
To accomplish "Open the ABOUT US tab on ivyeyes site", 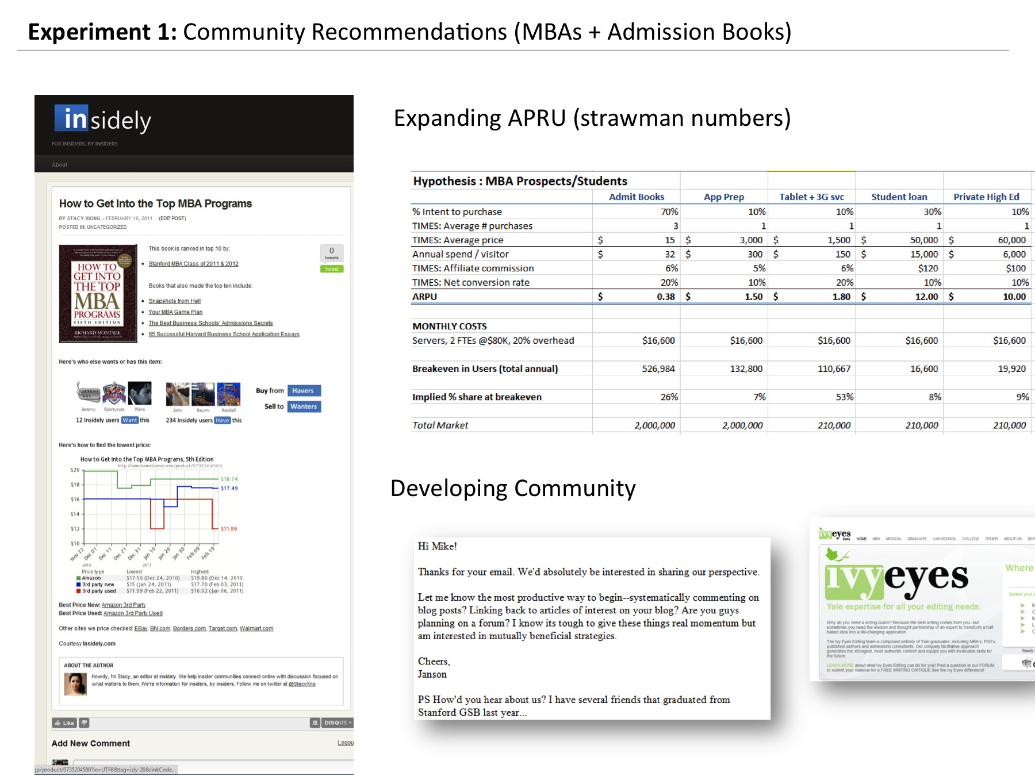I will 1013,539.
